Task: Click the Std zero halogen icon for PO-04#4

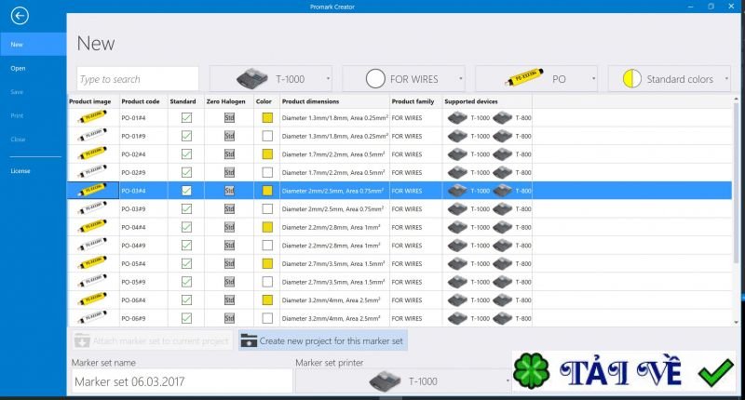Action: [229, 227]
